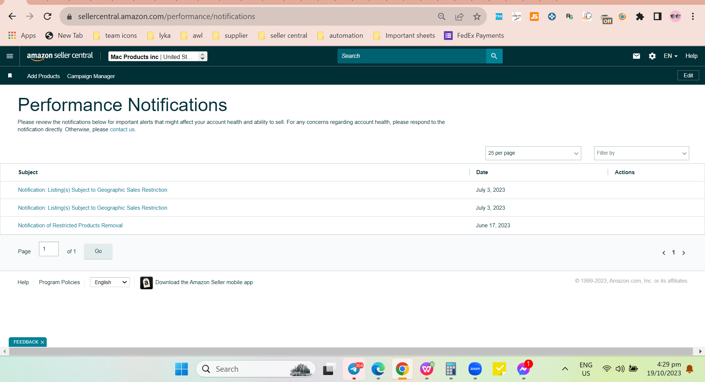Click the page number input box

coord(49,249)
